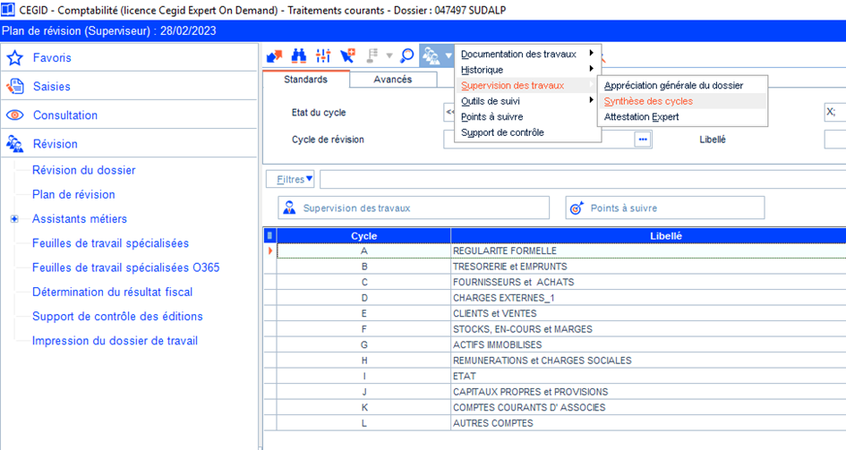Click the ellipsis button beside Cycle de révision
846x450 pixels.
click(x=642, y=140)
